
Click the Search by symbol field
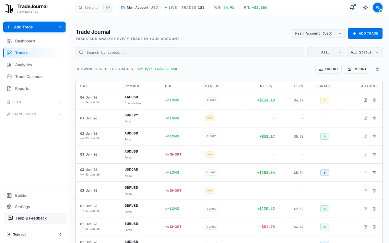coord(190,52)
